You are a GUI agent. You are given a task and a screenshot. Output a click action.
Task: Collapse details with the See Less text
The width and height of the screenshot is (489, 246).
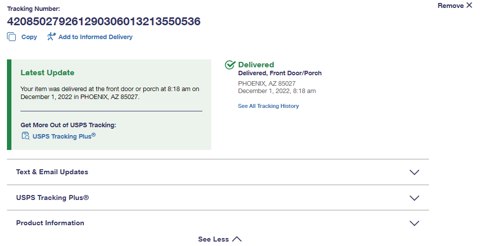tap(213, 240)
